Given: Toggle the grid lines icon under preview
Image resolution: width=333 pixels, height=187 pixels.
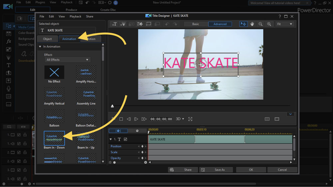Looking at the screenshot, I should (x=267, y=119).
